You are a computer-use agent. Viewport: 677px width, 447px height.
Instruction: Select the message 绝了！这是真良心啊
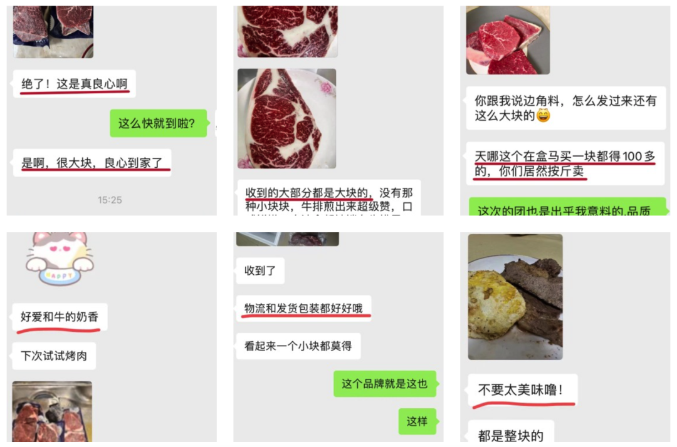[74, 84]
